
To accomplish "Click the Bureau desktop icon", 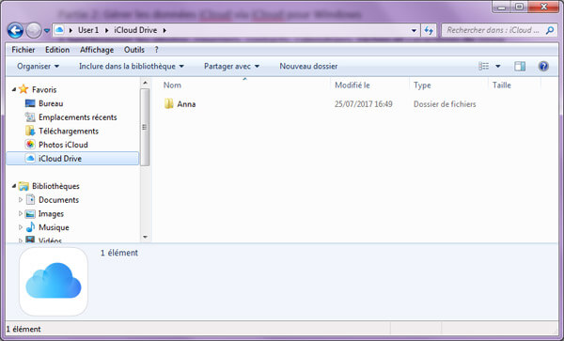I will coord(30,103).
